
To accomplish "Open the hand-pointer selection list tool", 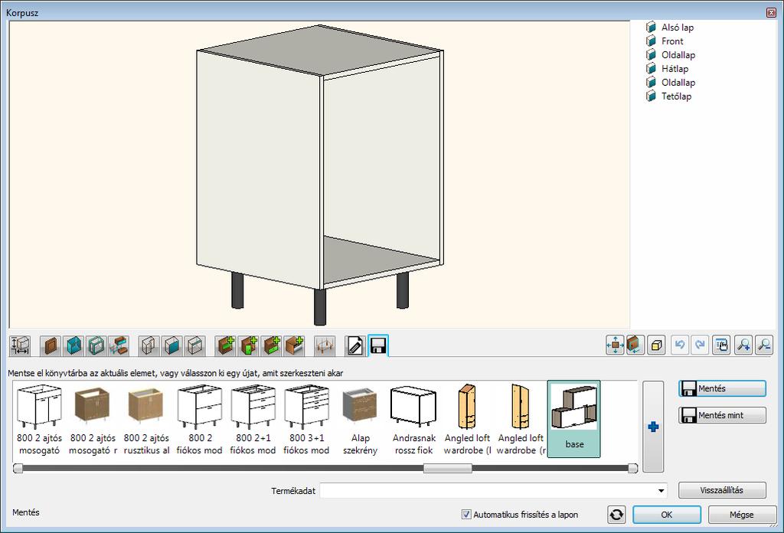I will (x=721, y=345).
